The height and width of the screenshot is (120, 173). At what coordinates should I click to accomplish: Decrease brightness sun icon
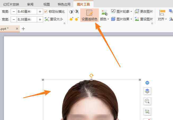77,19
